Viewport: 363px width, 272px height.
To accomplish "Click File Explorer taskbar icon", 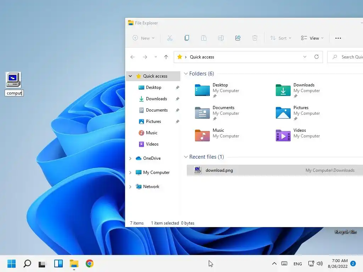I will (74, 263).
